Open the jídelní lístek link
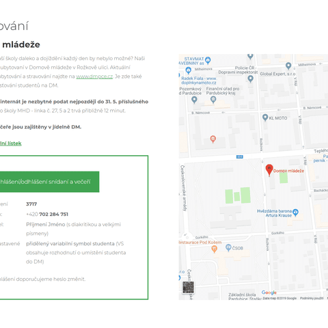 [x=11, y=143]
